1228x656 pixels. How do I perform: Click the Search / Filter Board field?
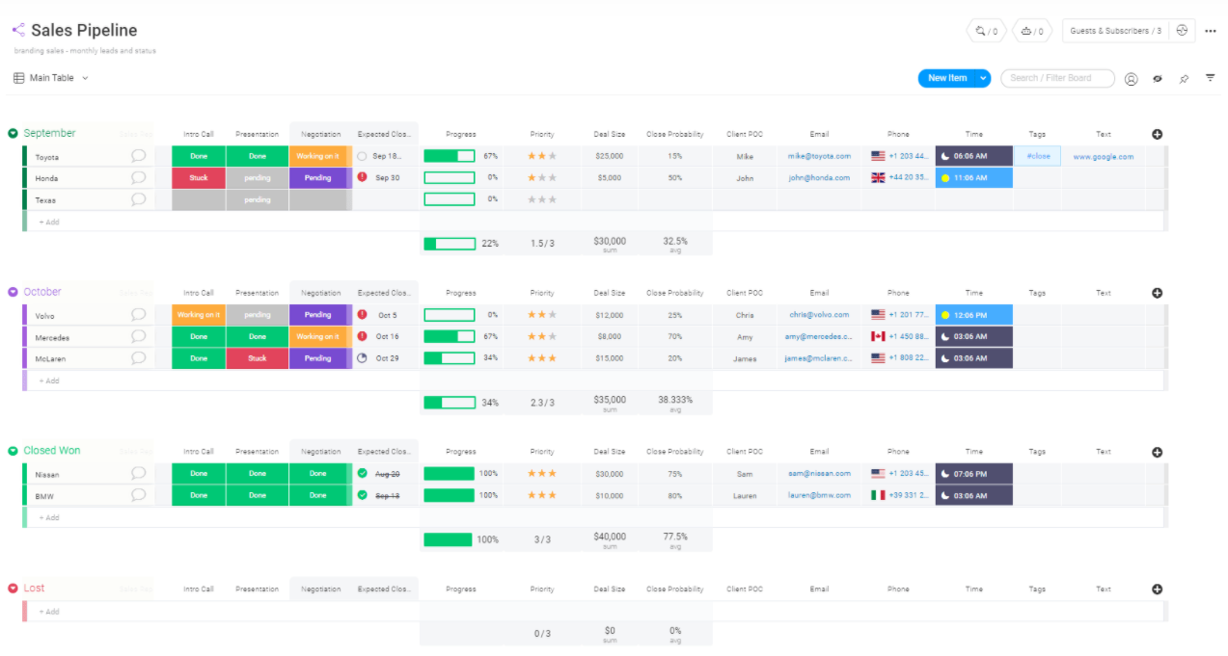(1057, 78)
